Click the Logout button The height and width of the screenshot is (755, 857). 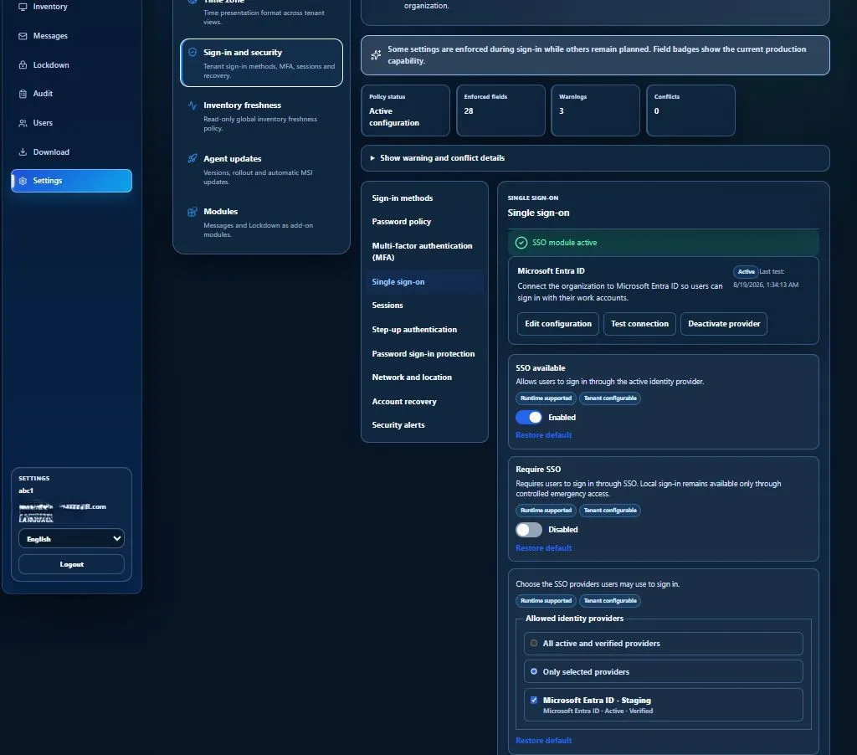[x=72, y=564]
